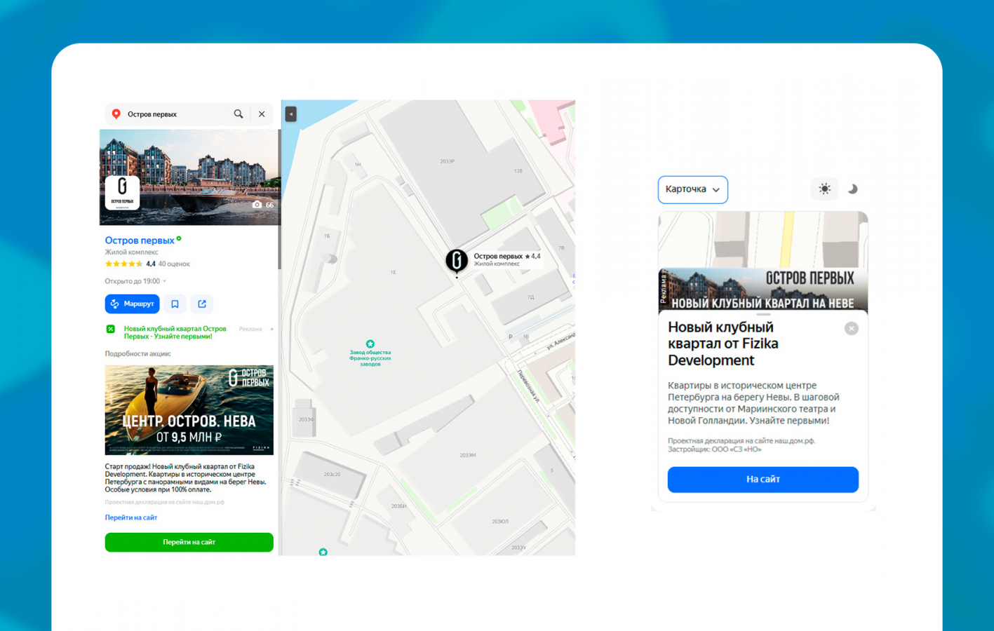The width and height of the screenshot is (994, 631).
Task: Click the Остров первых map pin marker
Action: click(457, 261)
